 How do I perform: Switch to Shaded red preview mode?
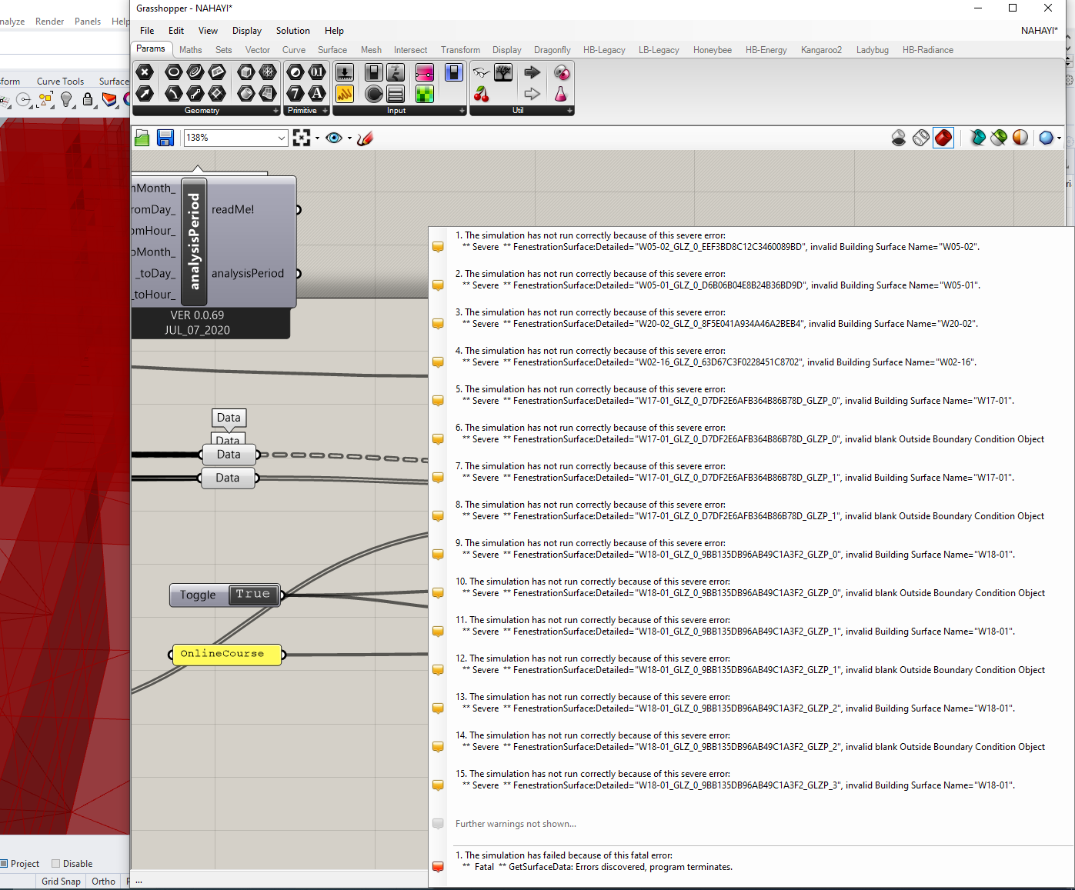[943, 138]
